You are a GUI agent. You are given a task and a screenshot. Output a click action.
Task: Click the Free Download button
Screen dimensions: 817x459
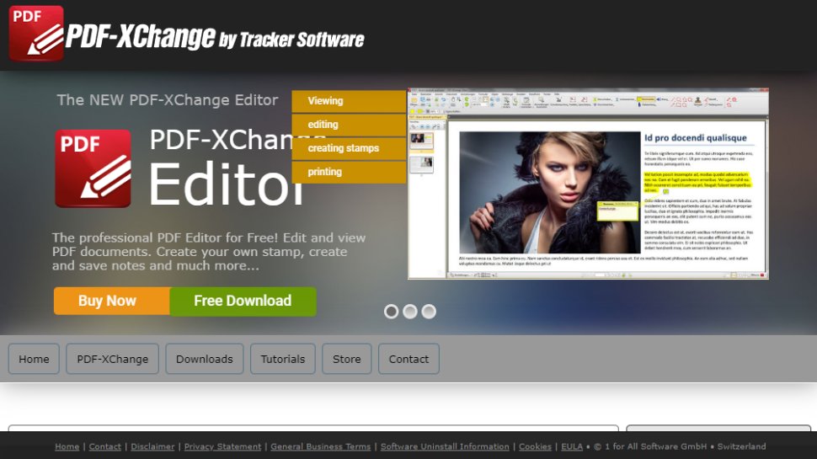243,302
